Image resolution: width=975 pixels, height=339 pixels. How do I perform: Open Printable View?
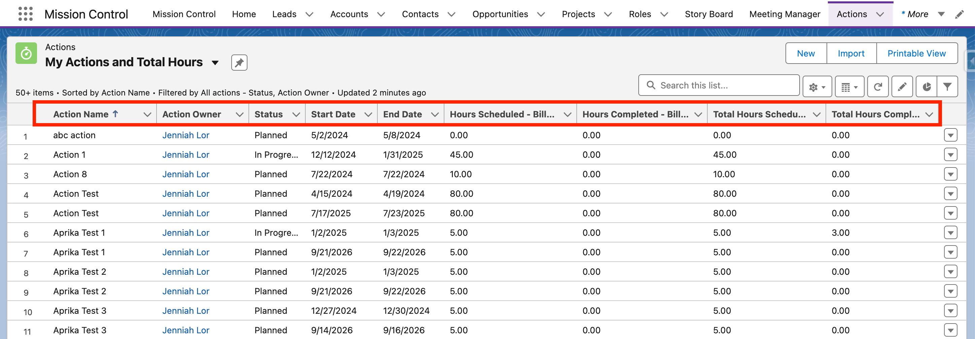916,53
